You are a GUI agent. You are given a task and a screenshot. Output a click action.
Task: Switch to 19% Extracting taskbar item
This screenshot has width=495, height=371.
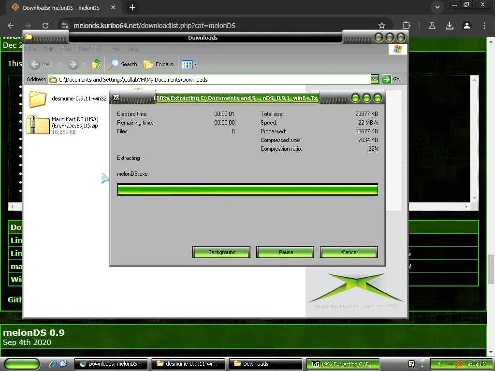pyautogui.click(x=343, y=364)
